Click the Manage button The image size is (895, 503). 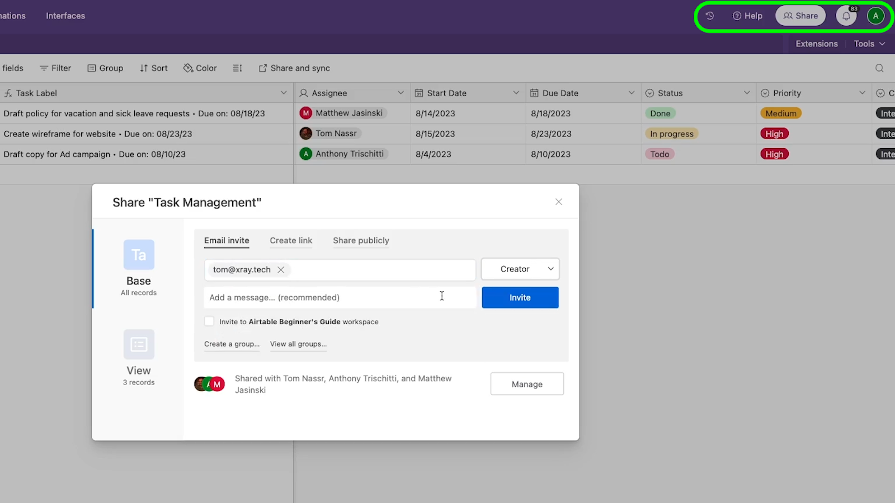click(527, 384)
